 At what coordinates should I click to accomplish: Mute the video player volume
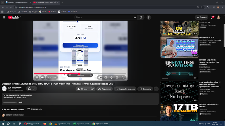(x=43, y=77)
